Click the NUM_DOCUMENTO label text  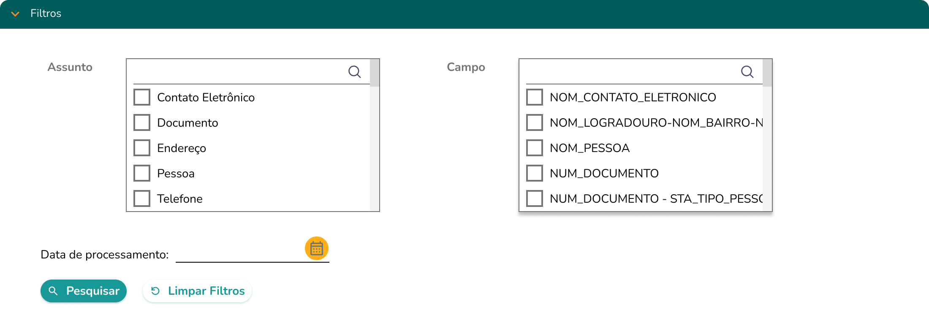[x=604, y=174]
